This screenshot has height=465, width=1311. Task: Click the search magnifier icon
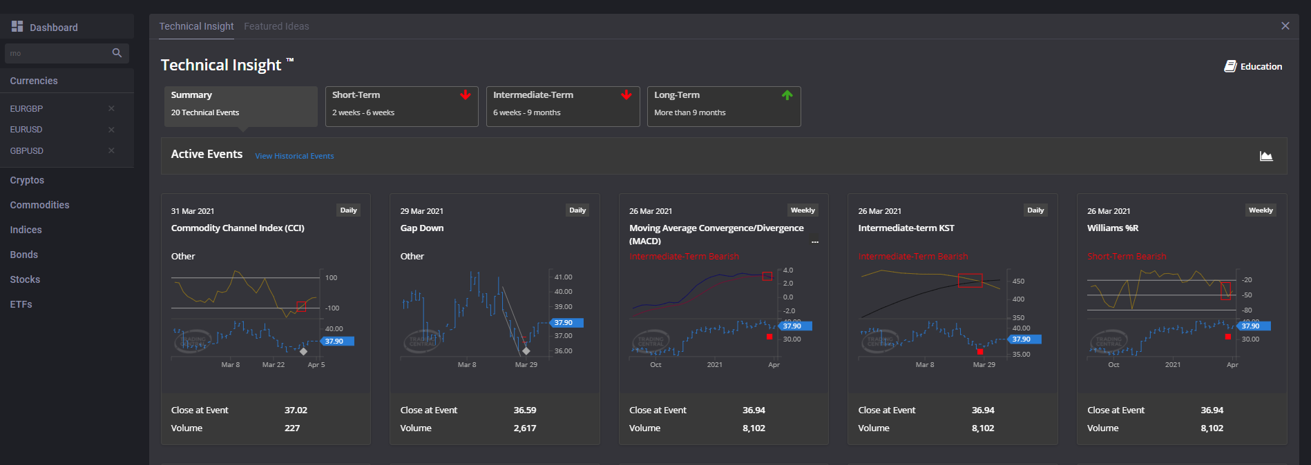117,53
